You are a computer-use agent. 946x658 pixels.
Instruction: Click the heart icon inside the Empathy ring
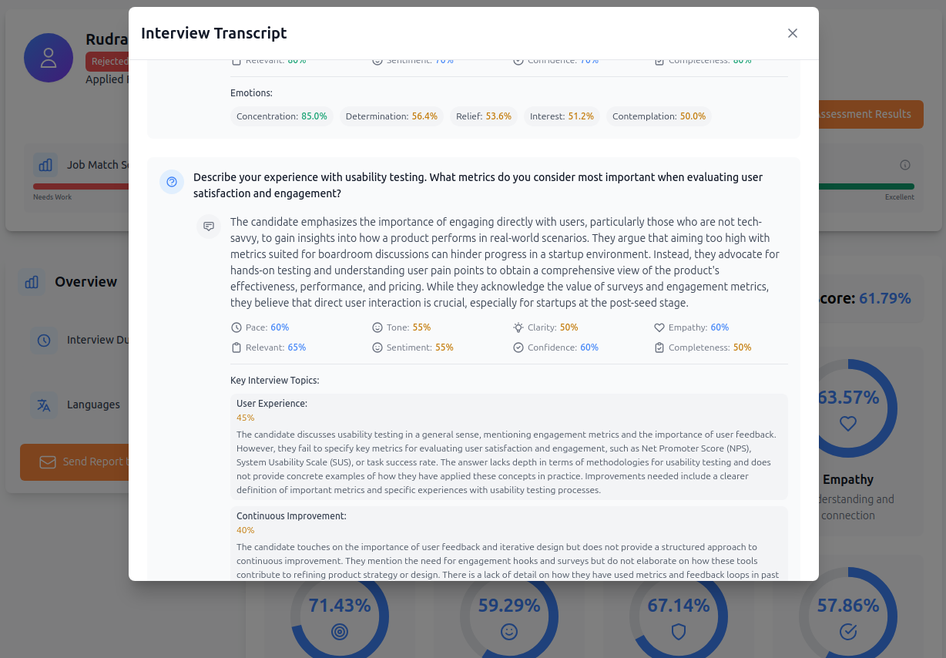[847, 423]
